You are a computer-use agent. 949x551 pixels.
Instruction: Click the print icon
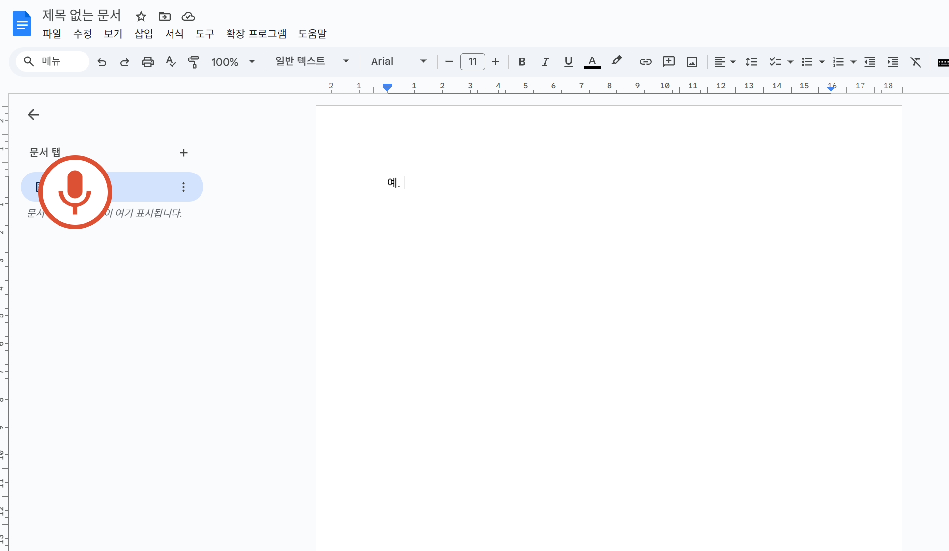(x=147, y=62)
